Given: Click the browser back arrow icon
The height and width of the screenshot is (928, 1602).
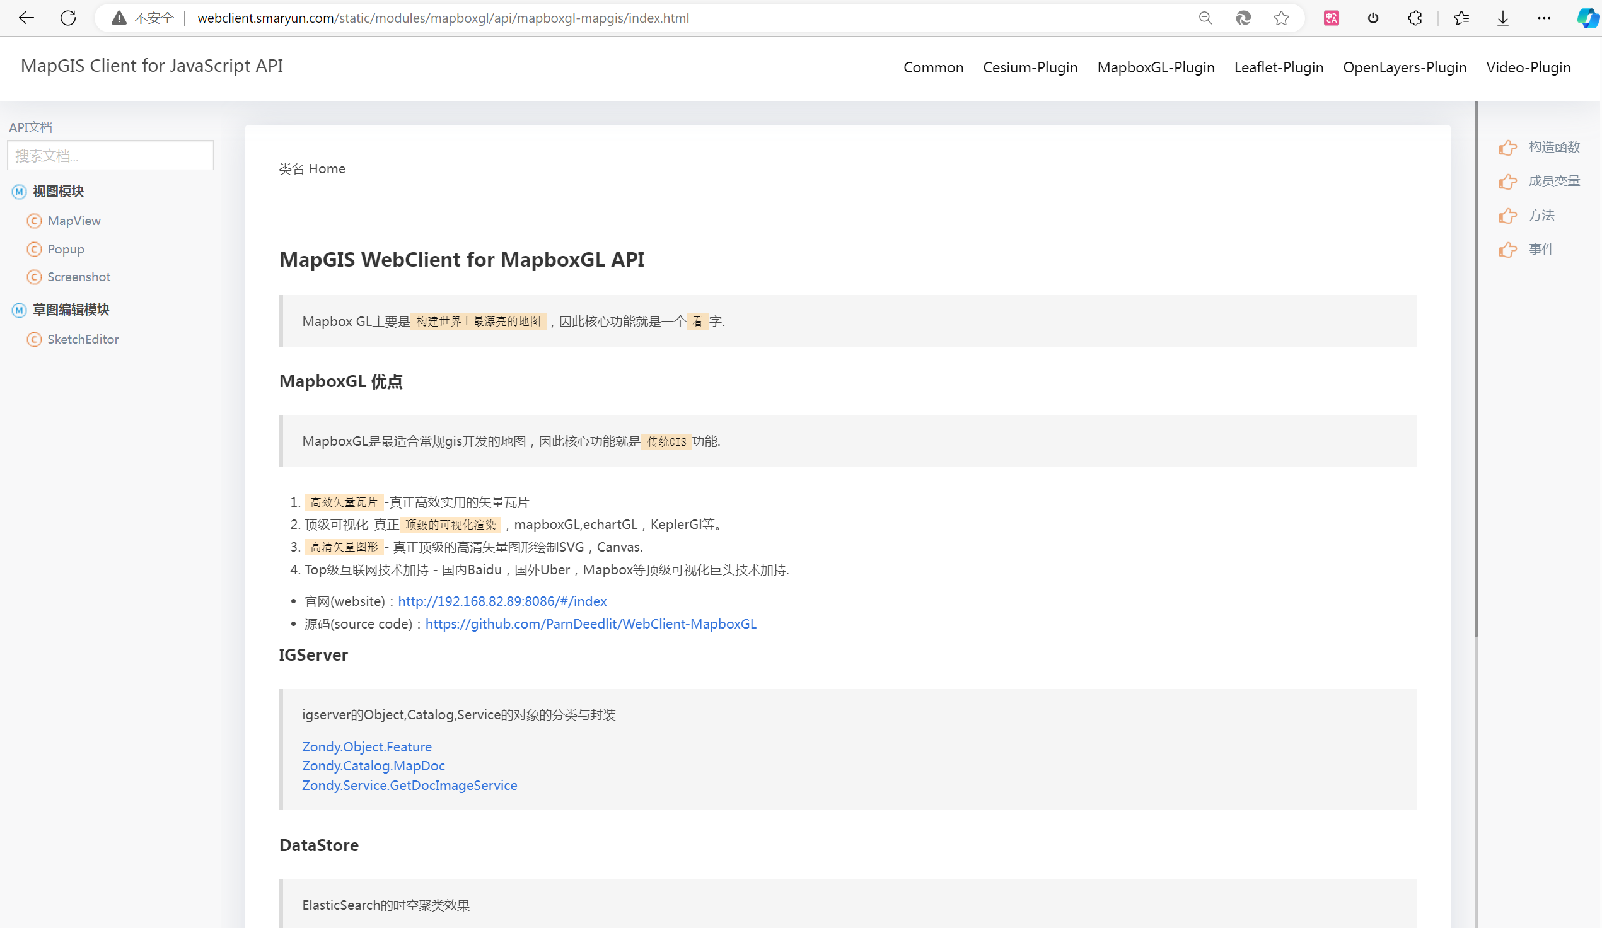Looking at the screenshot, I should coord(26,18).
